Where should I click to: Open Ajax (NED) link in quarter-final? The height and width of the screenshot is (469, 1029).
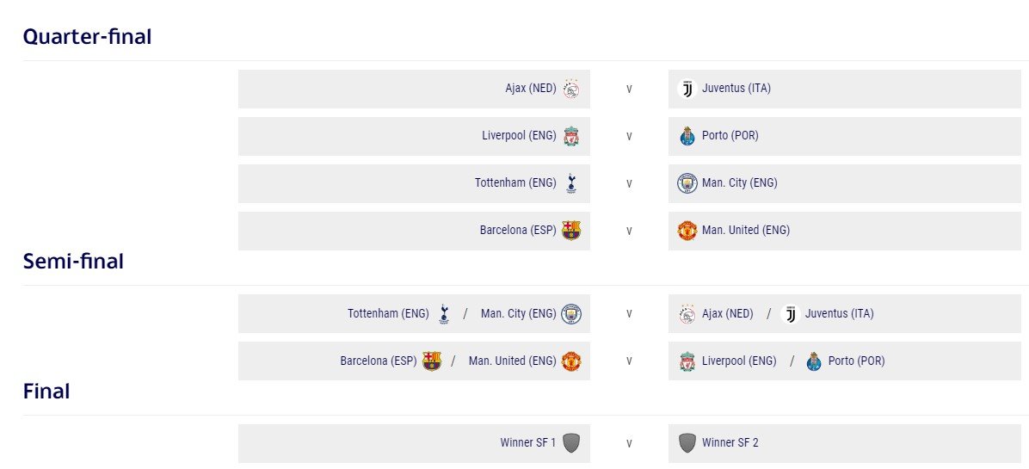531,88
